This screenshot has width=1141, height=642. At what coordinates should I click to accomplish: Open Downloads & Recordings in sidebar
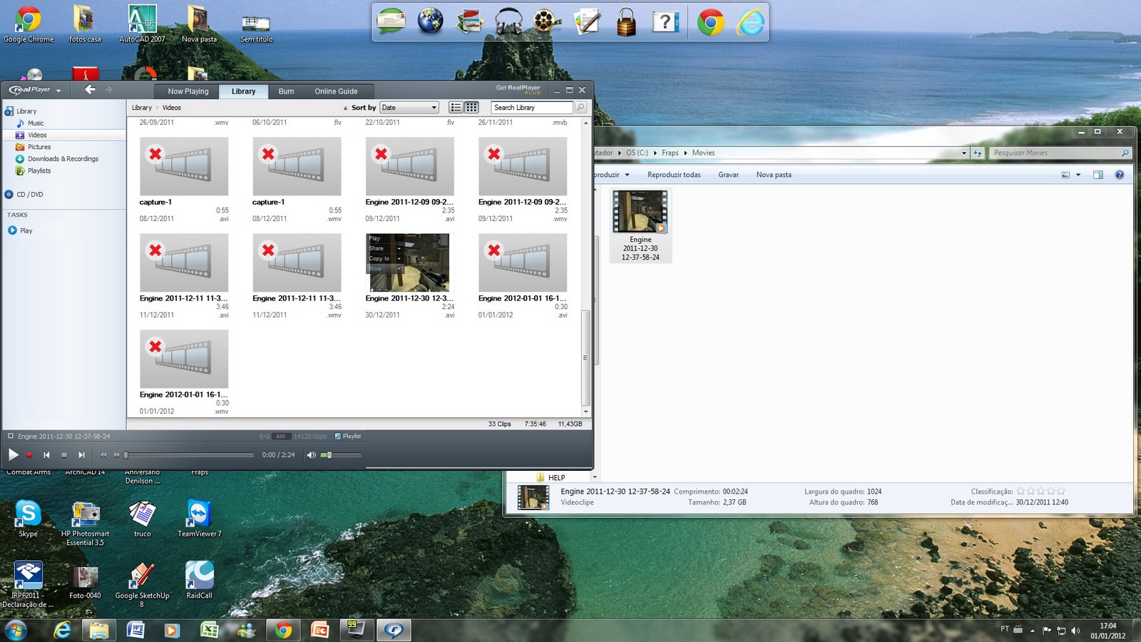(63, 159)
